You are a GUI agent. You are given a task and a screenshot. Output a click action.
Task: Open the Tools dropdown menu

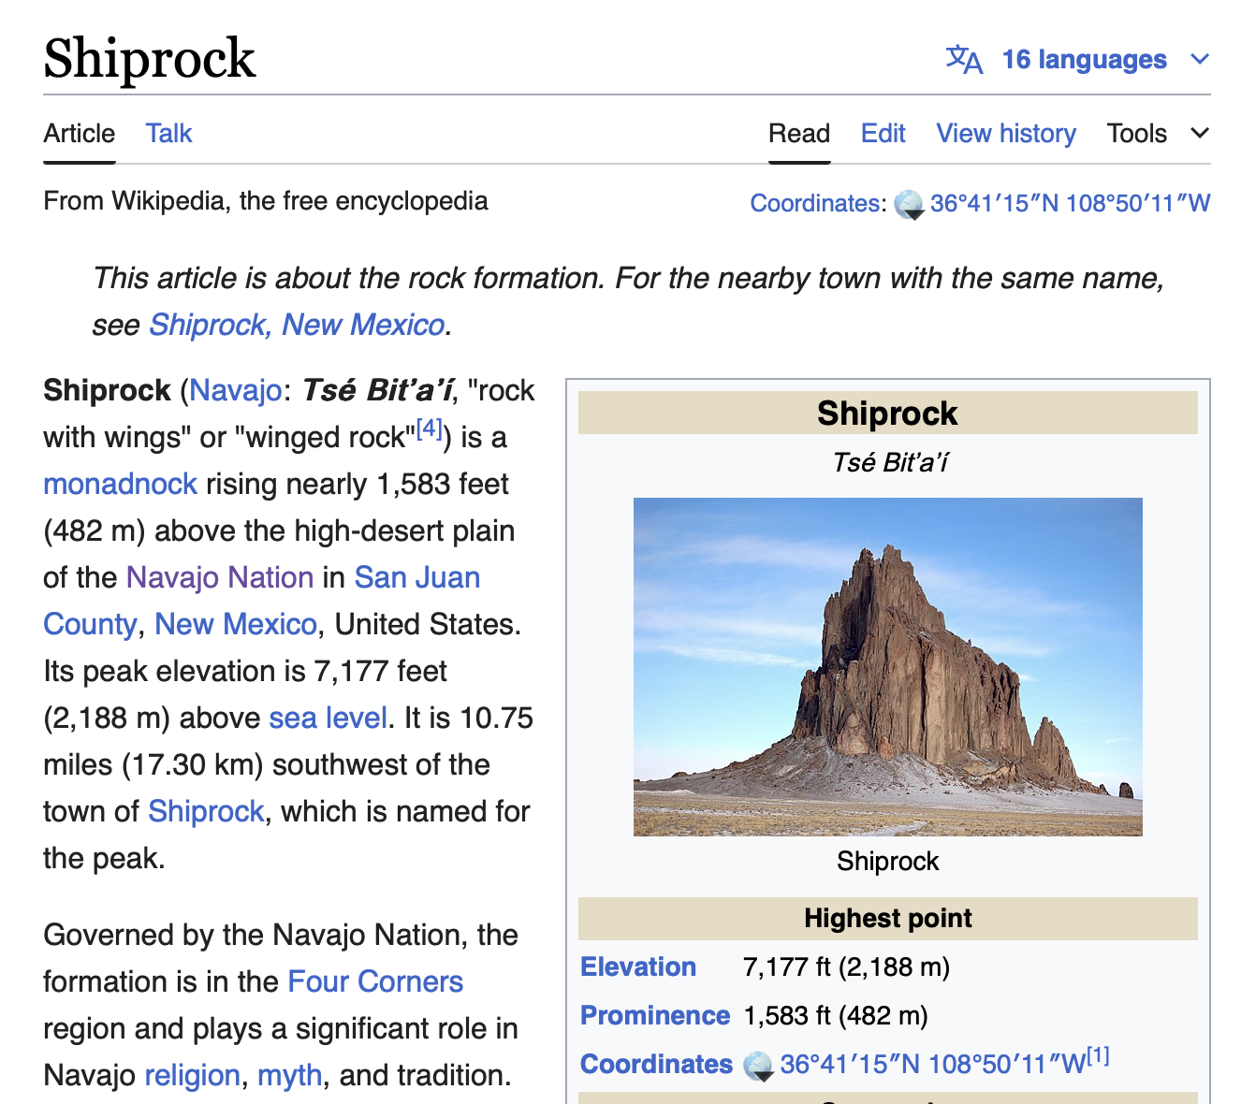(x=1157, y=134)
